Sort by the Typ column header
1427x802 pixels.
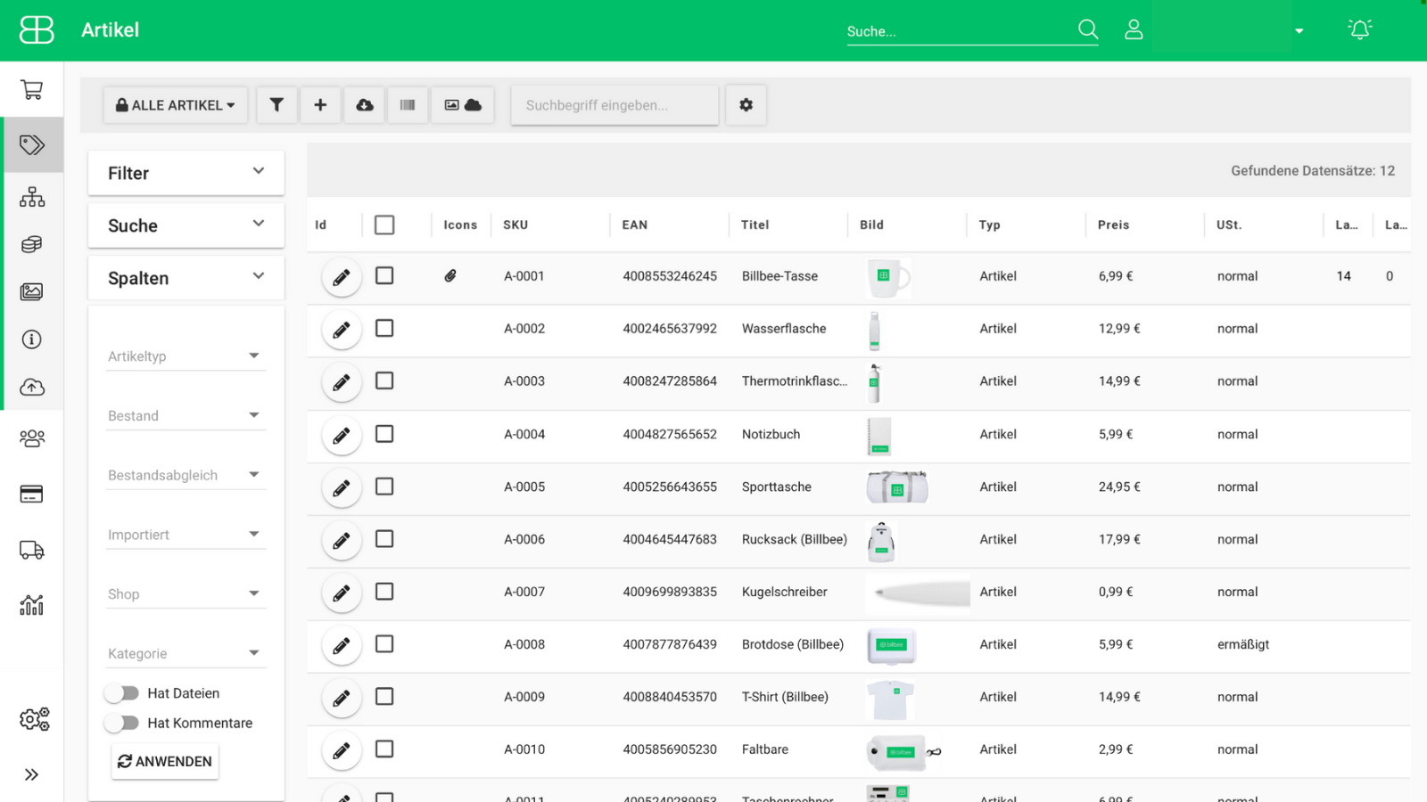(x=989, y=225)
